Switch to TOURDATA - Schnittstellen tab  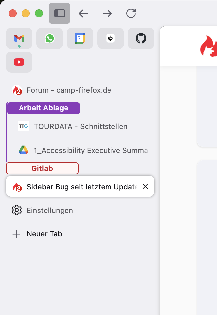pos(80,126)
